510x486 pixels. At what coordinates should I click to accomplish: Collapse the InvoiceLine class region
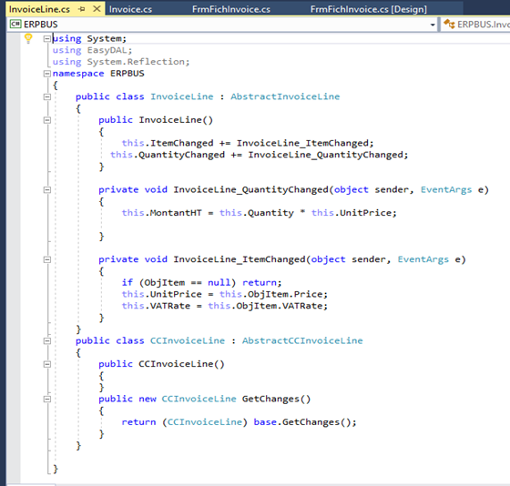click(47, 96)
